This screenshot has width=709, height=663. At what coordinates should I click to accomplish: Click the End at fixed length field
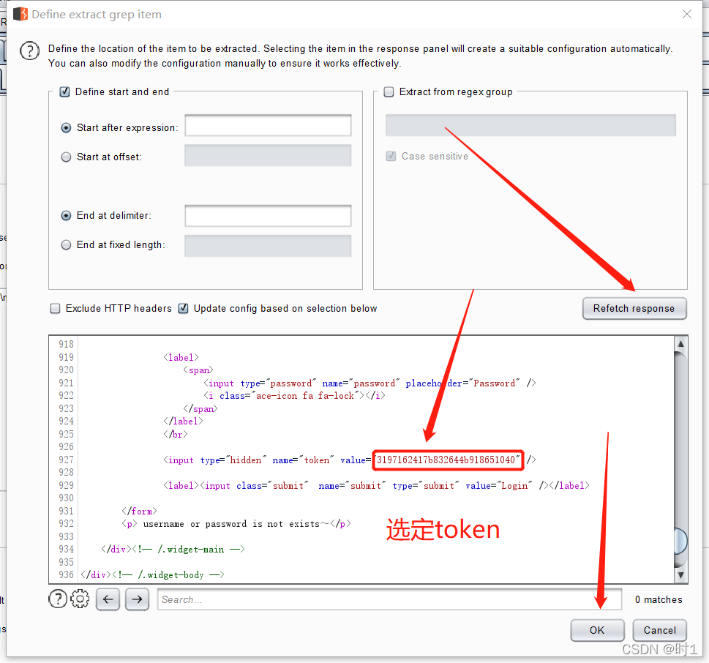pyautogui.click(x=268, y=246)
